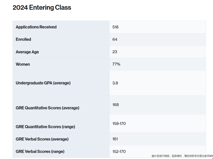Click the quantitative range 159-170
Viewport: 213px width, 159px height.
tap(119, 124)
